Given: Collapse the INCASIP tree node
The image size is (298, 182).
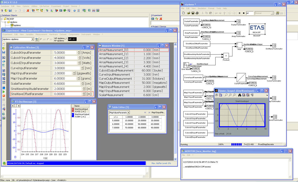Looking at the screenshot, I should 2,19.
